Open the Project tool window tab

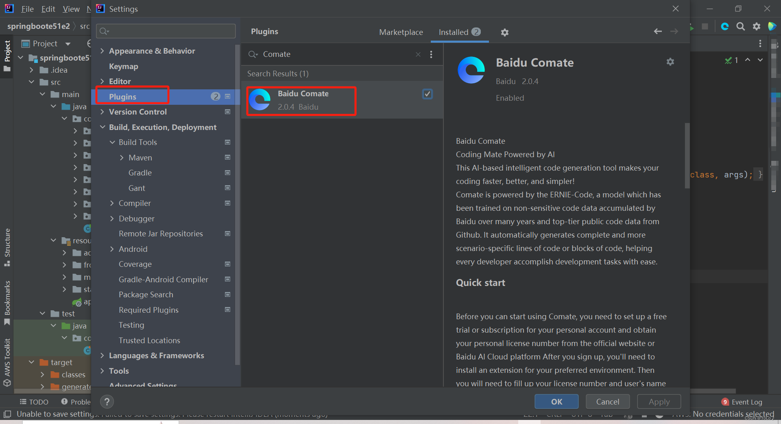[x=7, y=56]
